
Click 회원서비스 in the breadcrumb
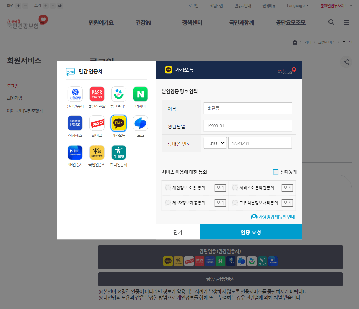[326, 42]
